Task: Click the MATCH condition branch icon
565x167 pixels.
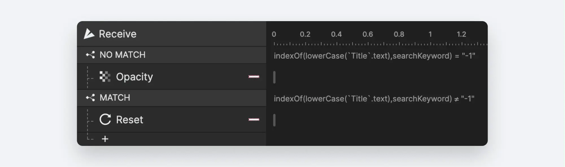Action: click(90, 98)
